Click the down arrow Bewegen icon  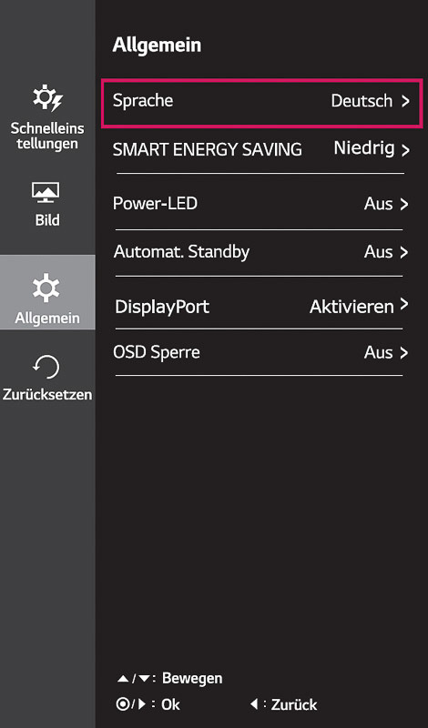click(144, 679)
